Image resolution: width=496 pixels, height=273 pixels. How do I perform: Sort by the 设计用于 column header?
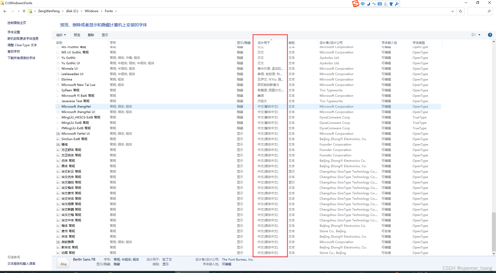(271, 43)
